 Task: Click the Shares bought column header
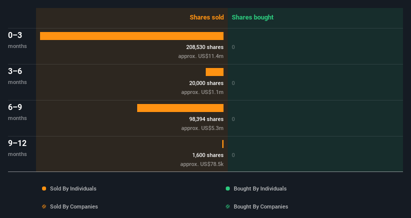point(252,17)
